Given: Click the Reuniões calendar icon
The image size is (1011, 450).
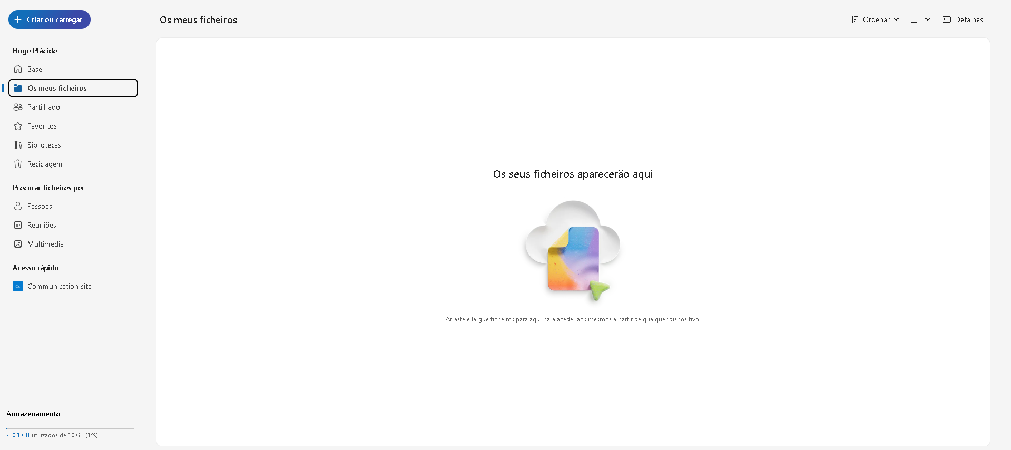Looking at the screenshot, I should pyautogui.click(x=18, y=225).
